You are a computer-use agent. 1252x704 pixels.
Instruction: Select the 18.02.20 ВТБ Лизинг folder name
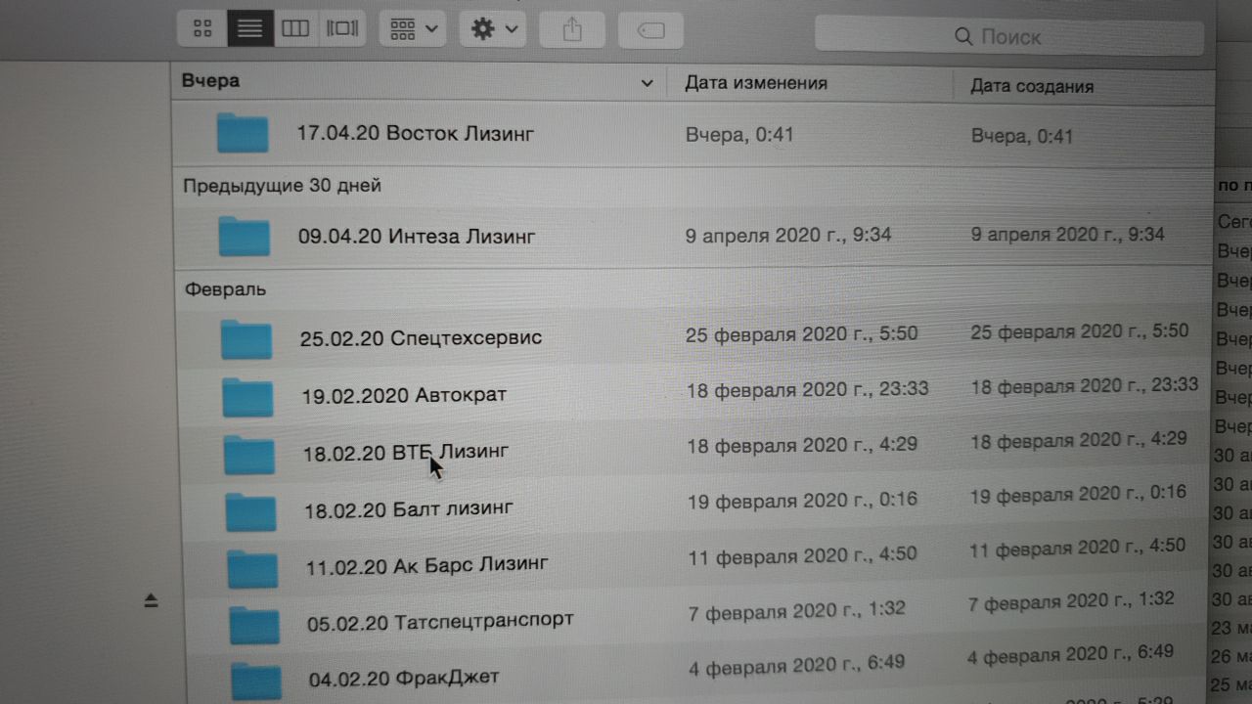[x=406, y=452]
